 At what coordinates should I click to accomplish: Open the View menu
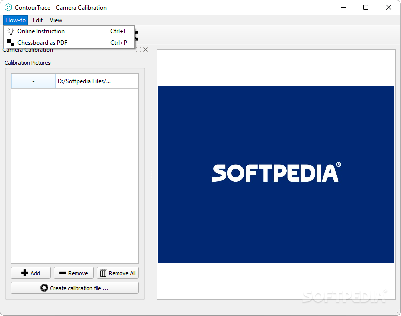[x=56, y=20]
